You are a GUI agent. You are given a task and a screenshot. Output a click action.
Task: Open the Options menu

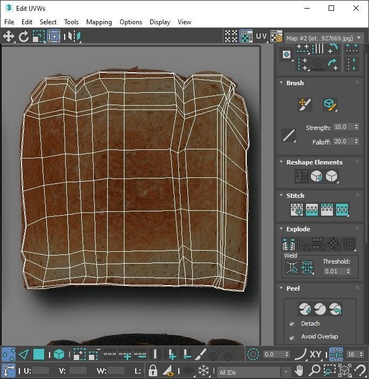[131, 22]
